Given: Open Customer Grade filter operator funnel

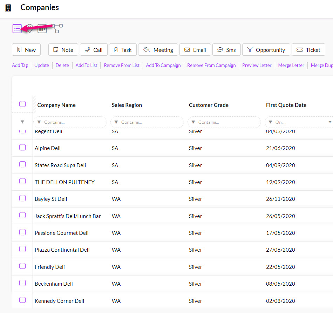Looking at the screenshot, I should (x=193, y=122).
